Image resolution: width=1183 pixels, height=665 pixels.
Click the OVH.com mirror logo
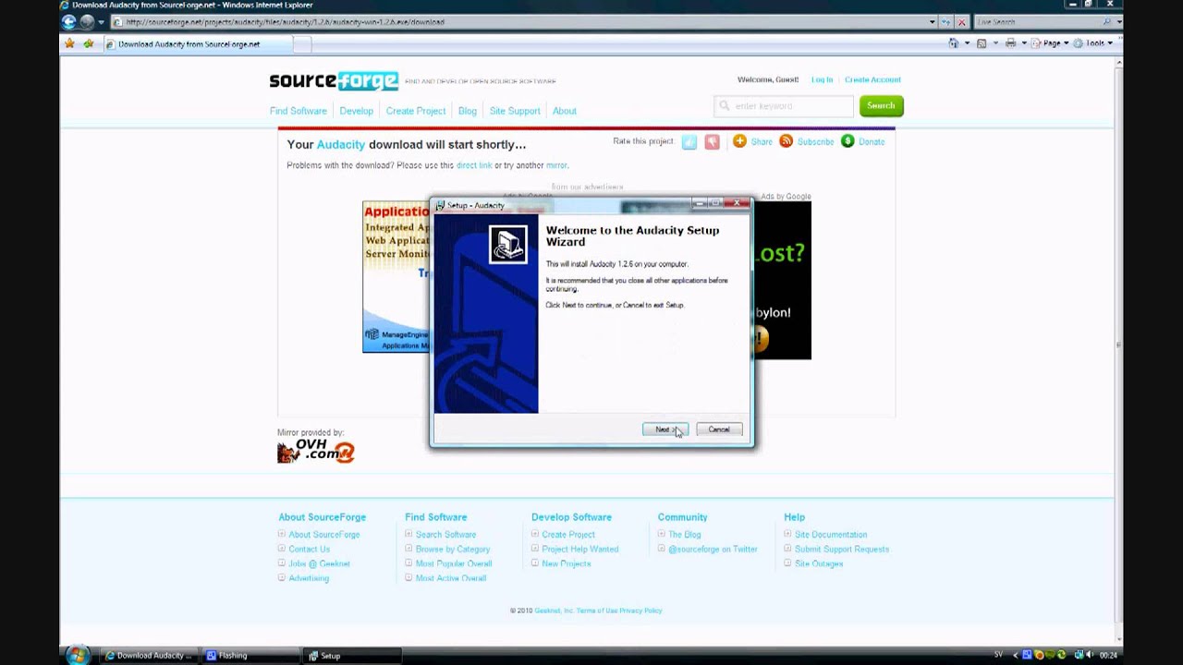click(316, 452)
